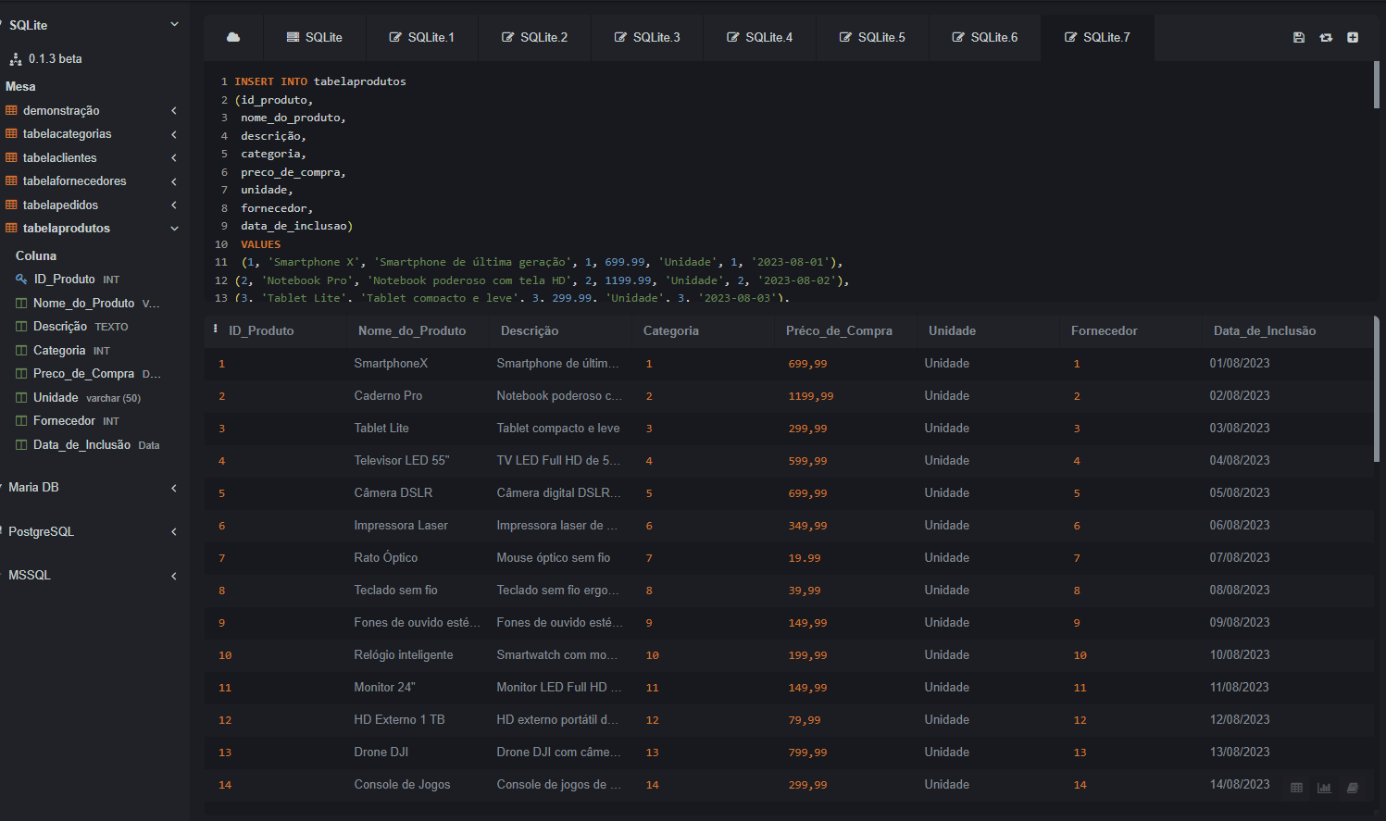Expand the Maria DB section chevron
Image resolution: width=1386 pixels, height=821 pixels.
click(174, 488)
